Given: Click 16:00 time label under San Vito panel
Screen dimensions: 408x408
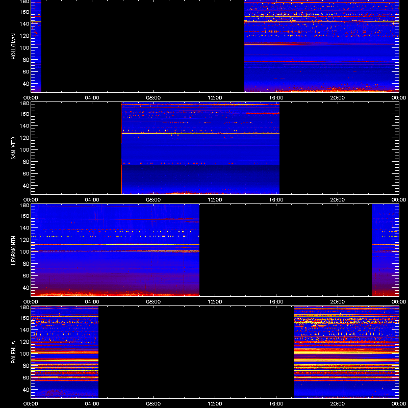Looking at the screenshot, I should (276, 200).
